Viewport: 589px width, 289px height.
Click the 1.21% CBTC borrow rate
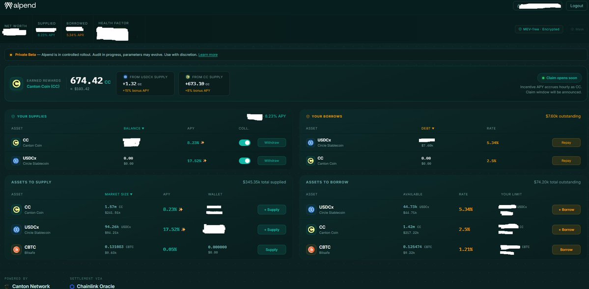point(466,250)
